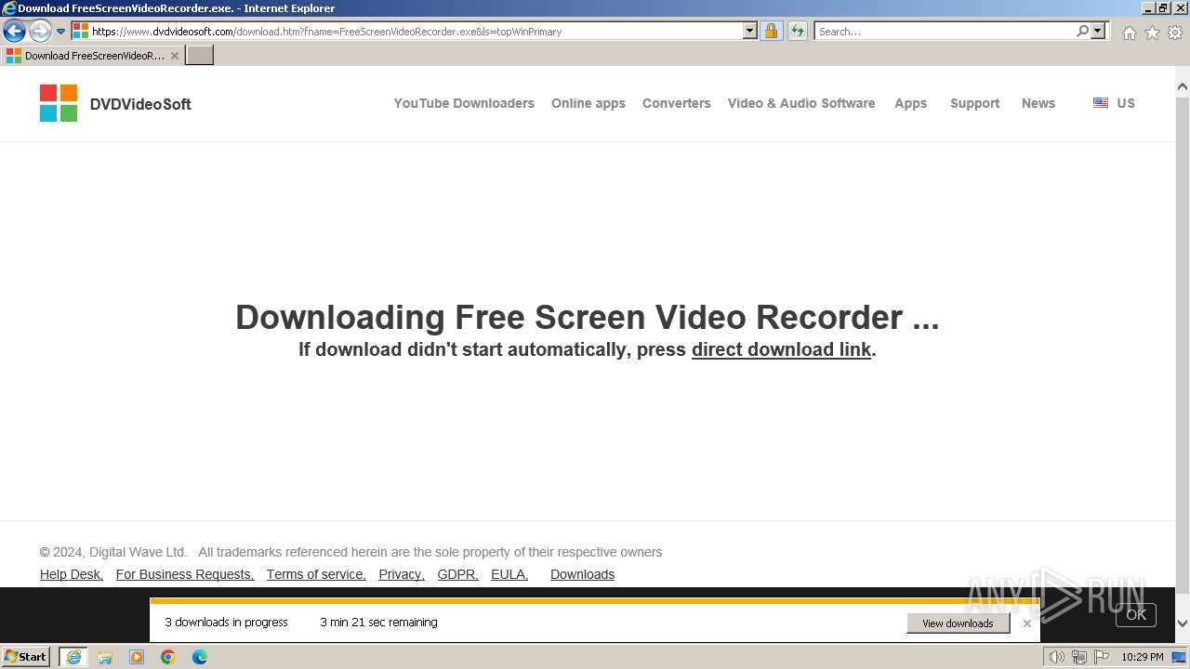
Task: Launch Chrome from the taskbar
Action: (168, 657)
